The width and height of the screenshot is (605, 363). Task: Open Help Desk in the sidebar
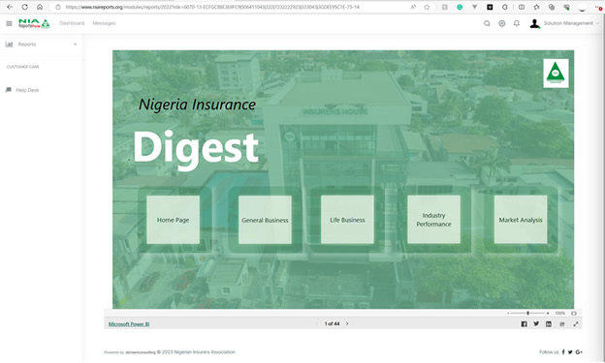tap(27, 90)
